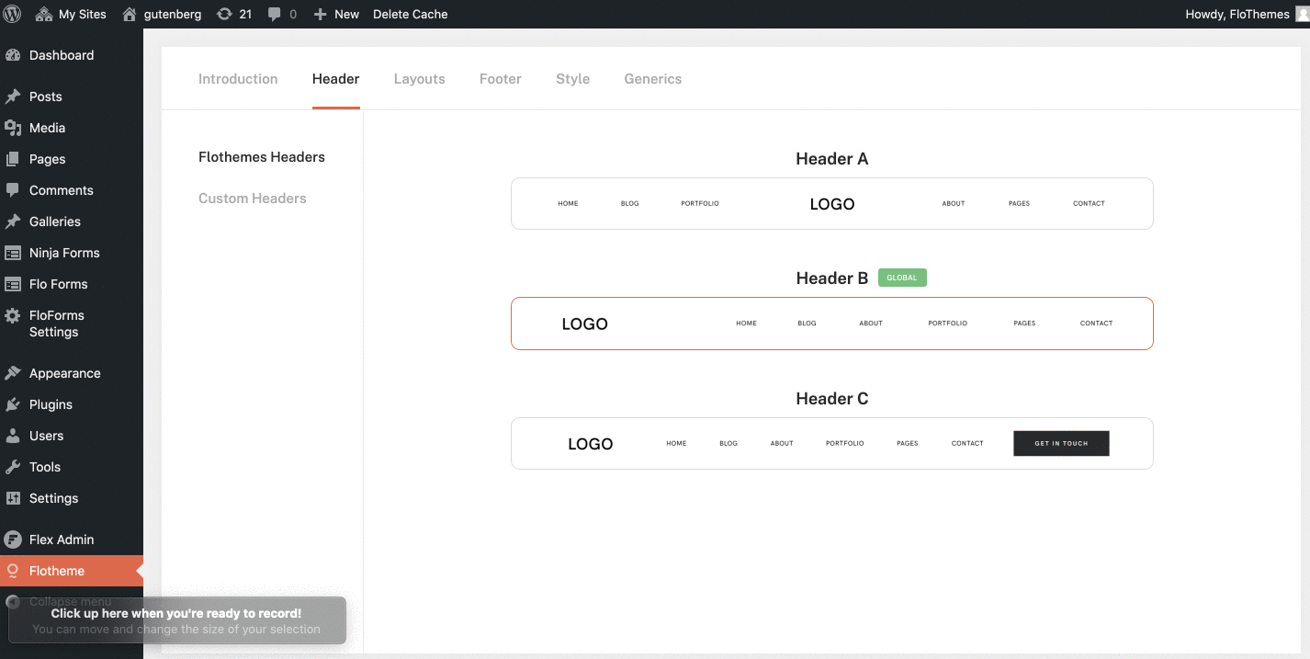The width and height of the screenshot is (1310, 659).
Task: Click LOGO text in Header A preview
Action: tap(832, 204)
